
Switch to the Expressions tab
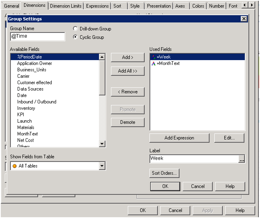click(x=97, y=6)
